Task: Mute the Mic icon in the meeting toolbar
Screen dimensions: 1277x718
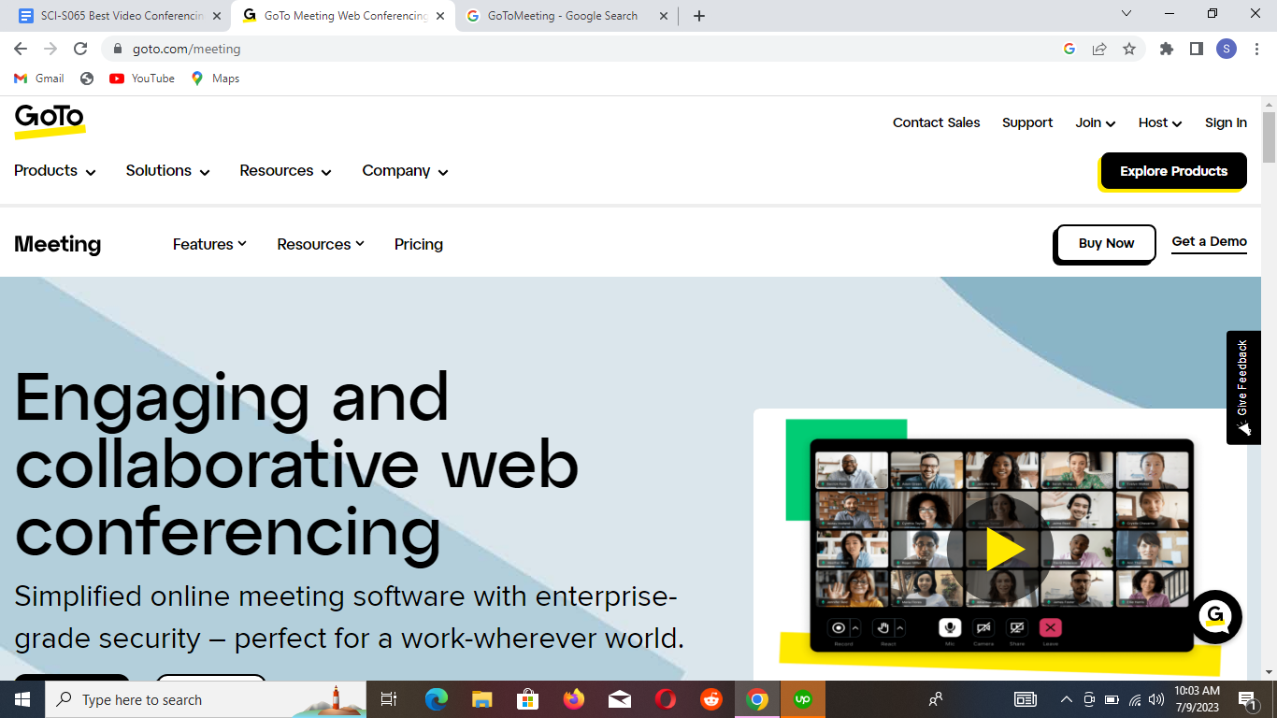Action: [x=949, y=627]
